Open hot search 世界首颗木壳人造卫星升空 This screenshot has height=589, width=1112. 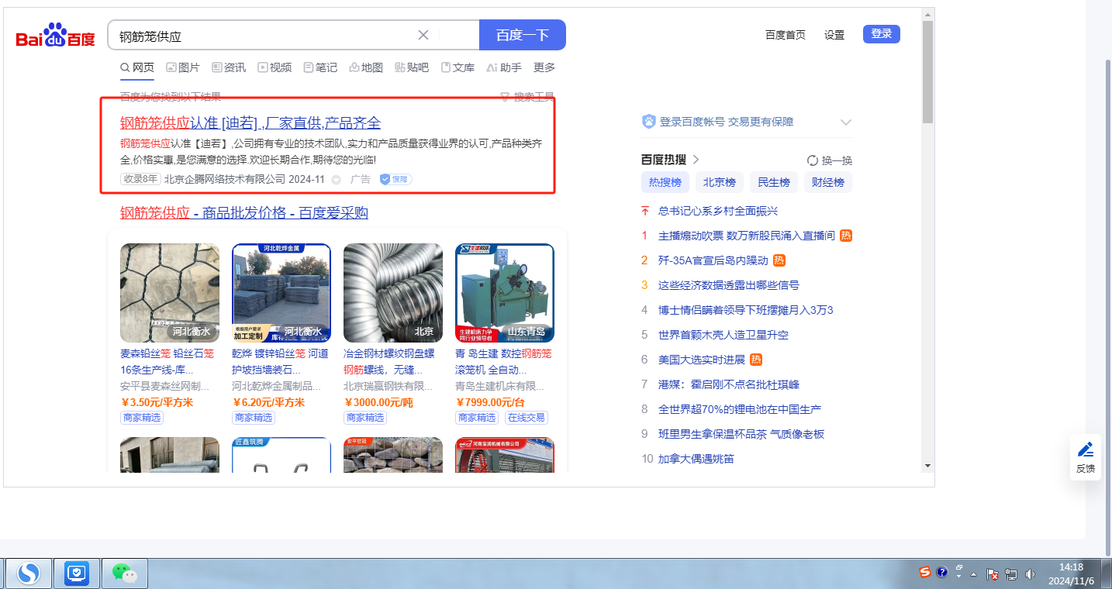[x=723, y=335]
